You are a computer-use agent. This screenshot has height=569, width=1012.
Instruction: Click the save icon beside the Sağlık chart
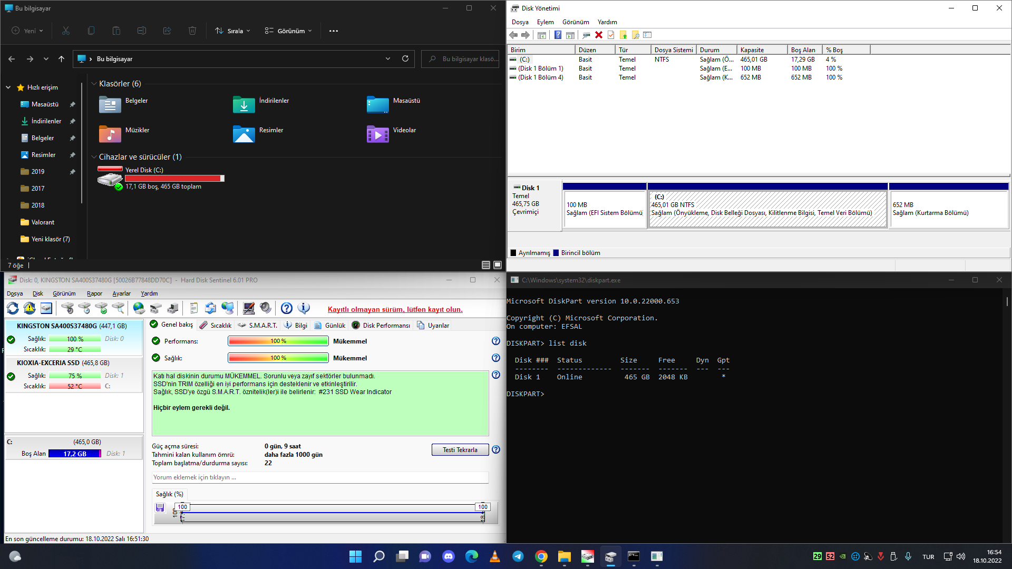point(160,508)
